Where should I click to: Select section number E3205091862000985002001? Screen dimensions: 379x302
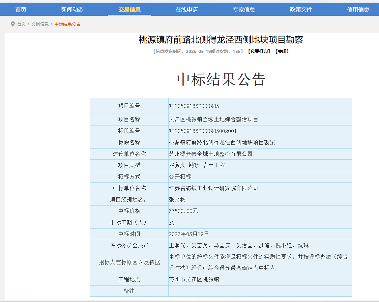click(203, 131)
